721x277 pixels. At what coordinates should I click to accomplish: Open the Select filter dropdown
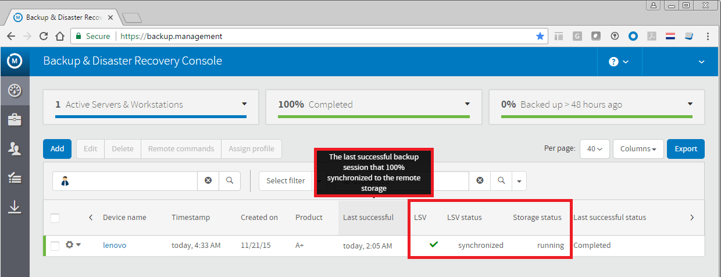285,181
